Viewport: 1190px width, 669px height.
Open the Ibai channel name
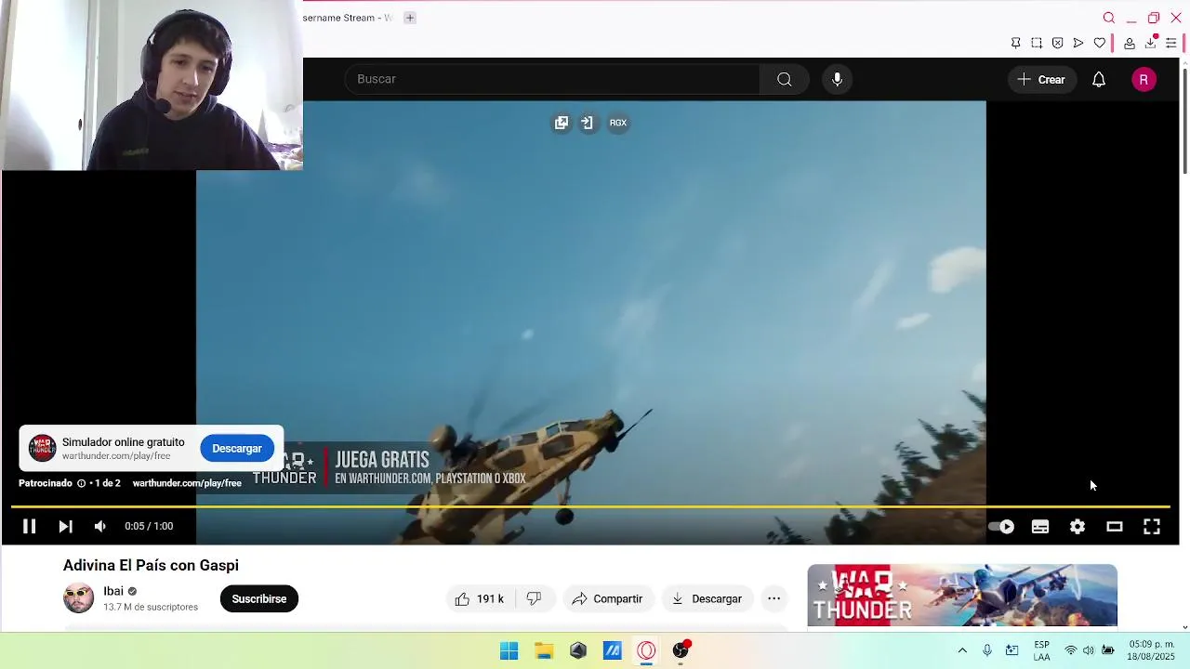pos(113,591)
